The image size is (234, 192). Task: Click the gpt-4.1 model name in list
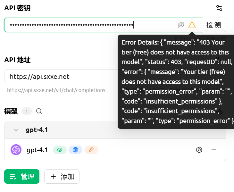[x=37, y=150]
